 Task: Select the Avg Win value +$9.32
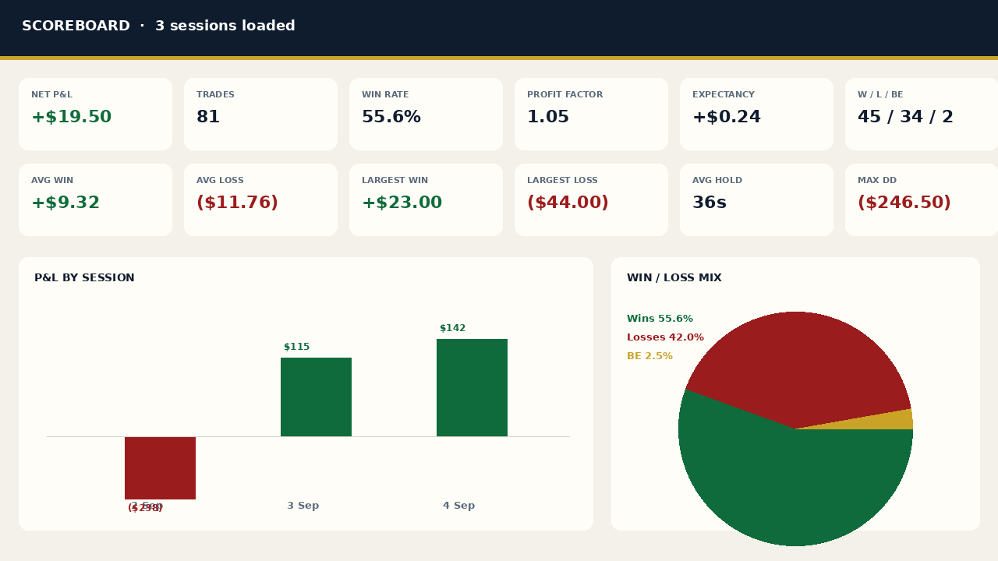point(65,203)
